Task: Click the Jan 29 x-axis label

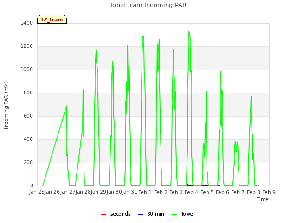Action: (99, 192)
